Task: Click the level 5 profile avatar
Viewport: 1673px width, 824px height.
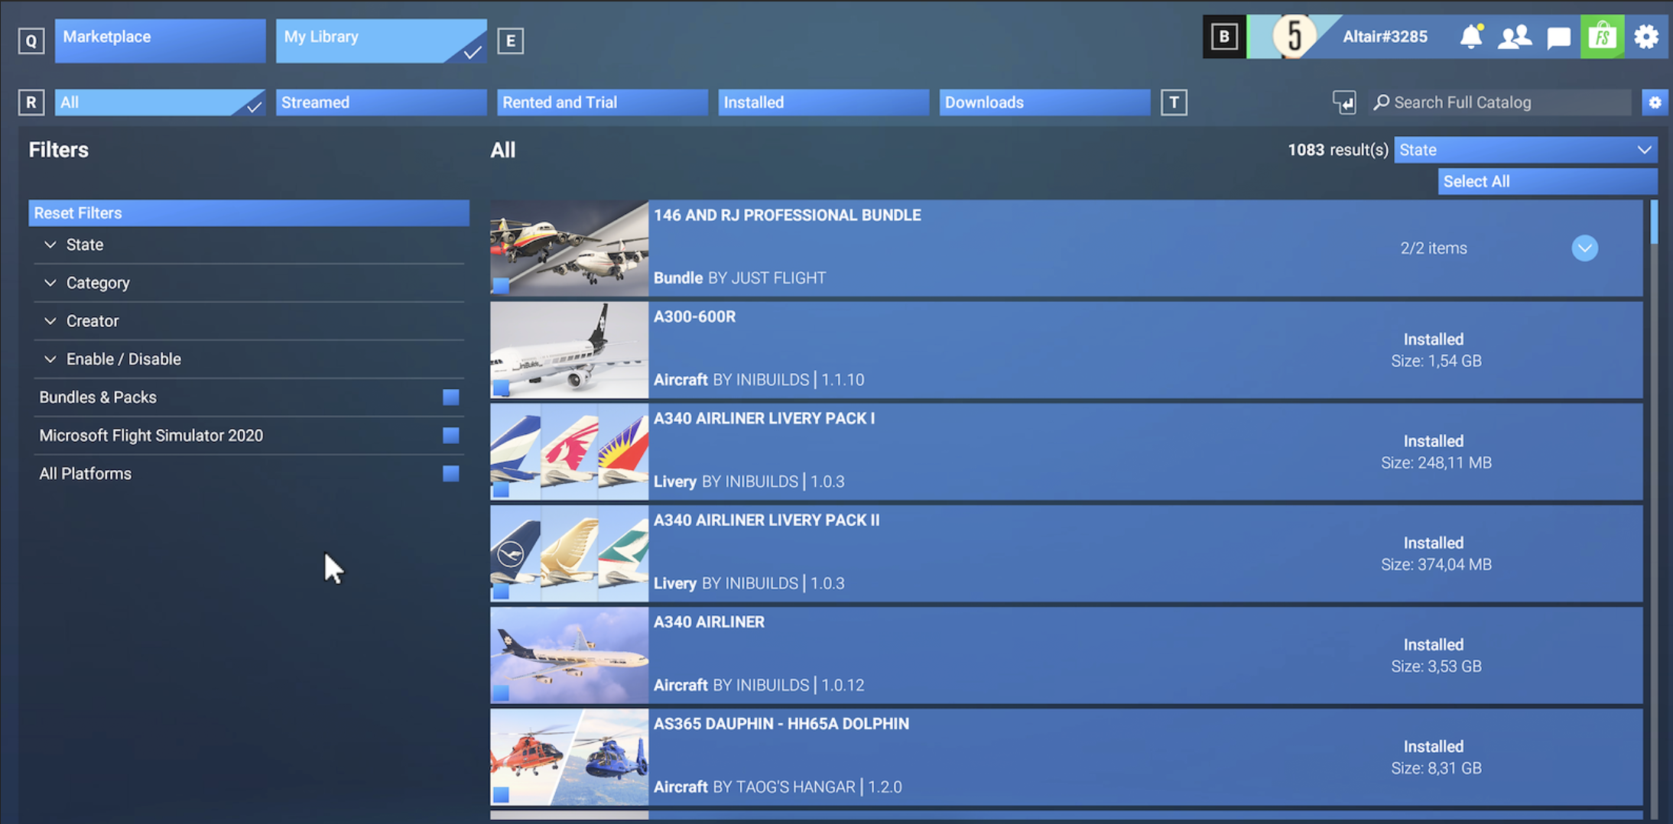Action: point(1294,37)
